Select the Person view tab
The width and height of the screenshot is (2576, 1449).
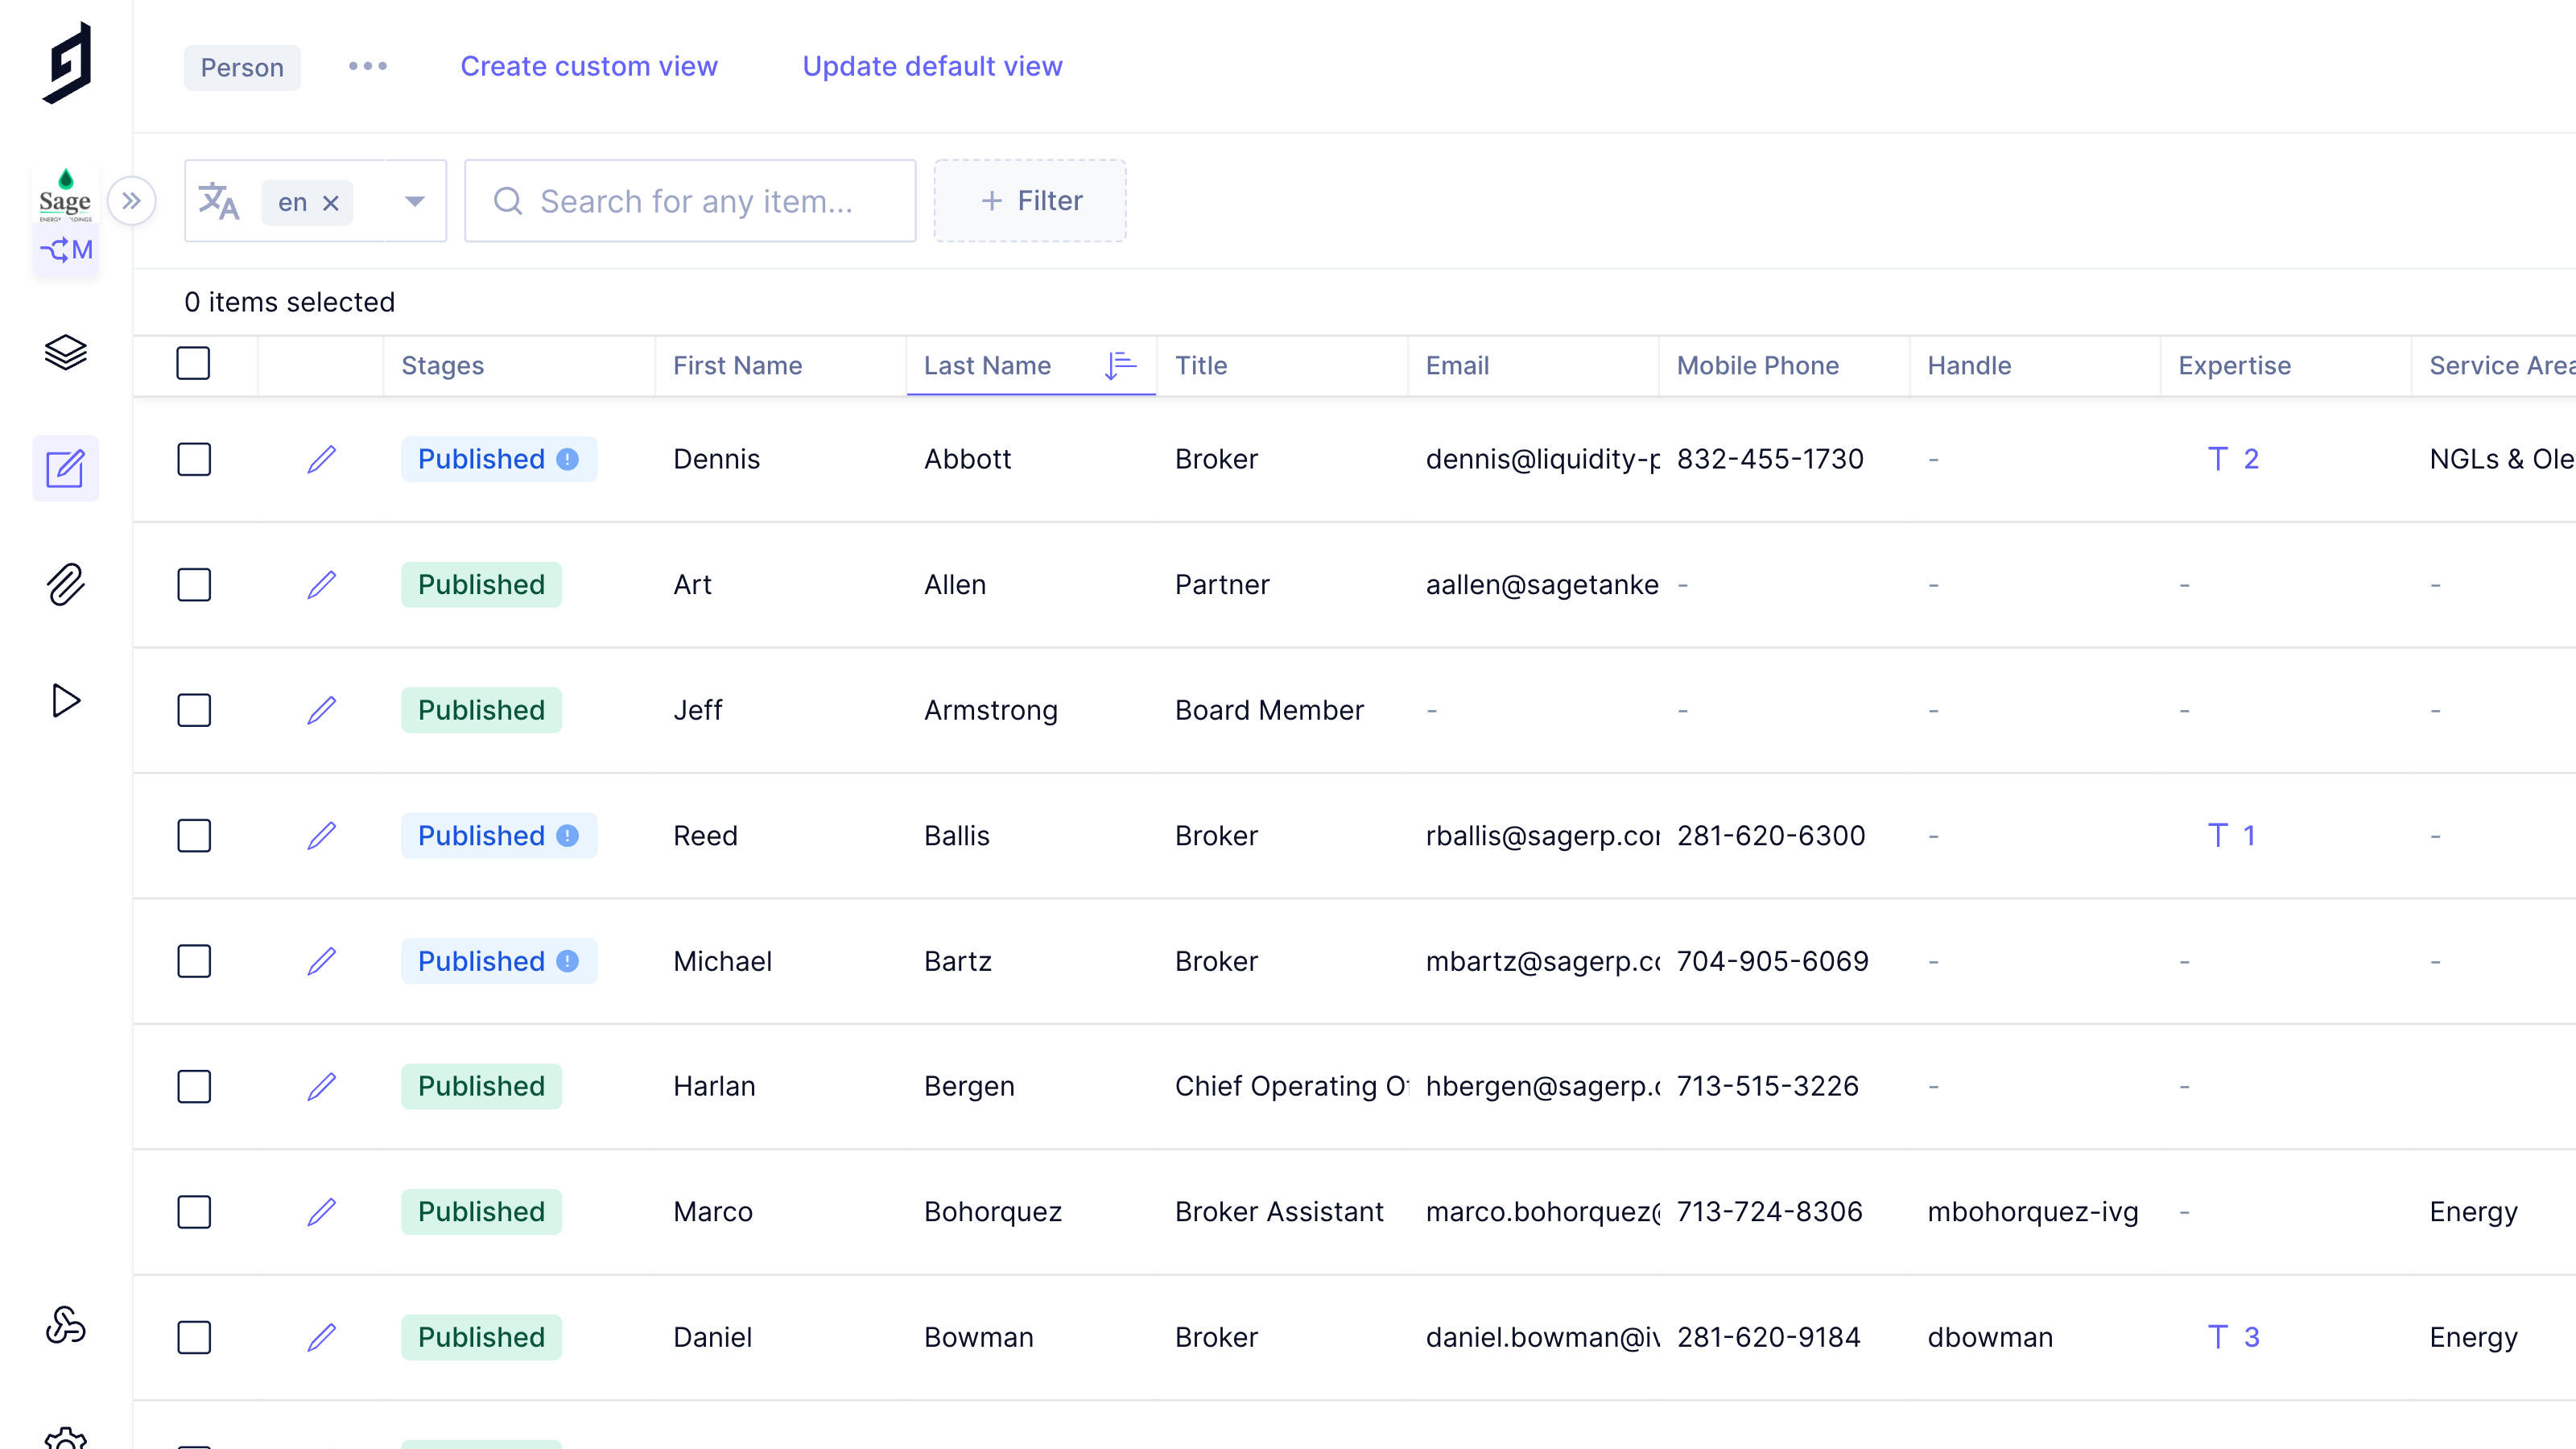242,67
